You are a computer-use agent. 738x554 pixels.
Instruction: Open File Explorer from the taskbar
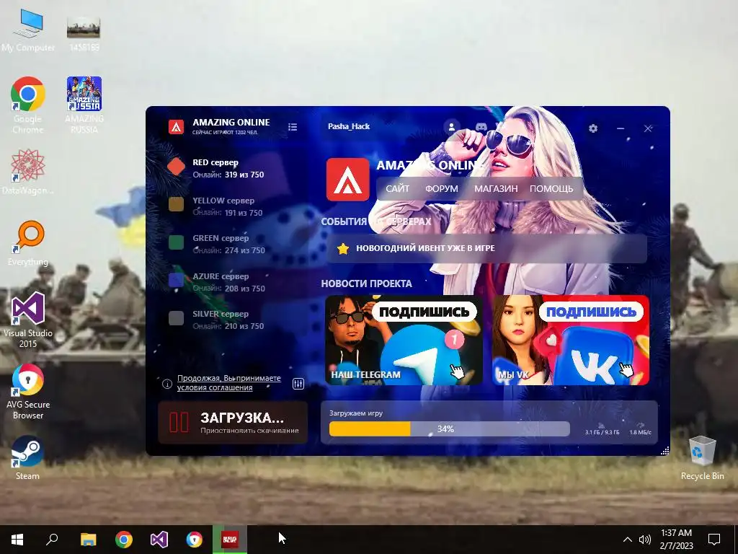88,540
